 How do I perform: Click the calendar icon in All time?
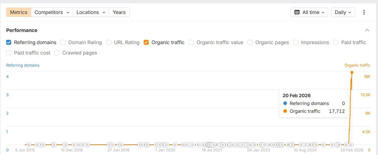point(297,12)
